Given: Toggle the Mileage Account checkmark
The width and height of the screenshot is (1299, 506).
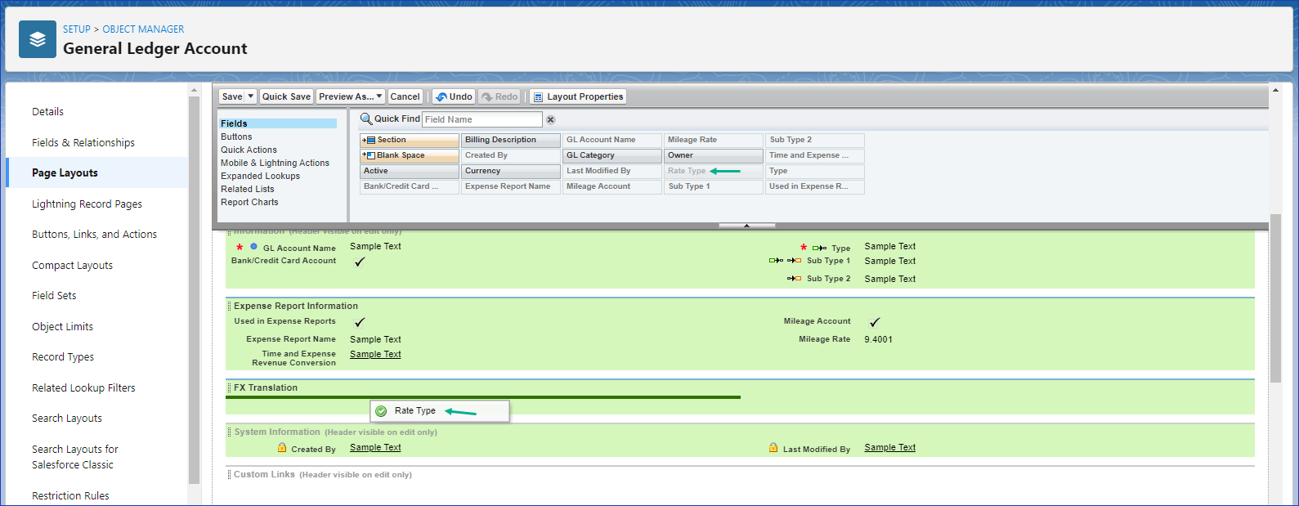Looking at the screenshot, I should click(x=875, y=323).
